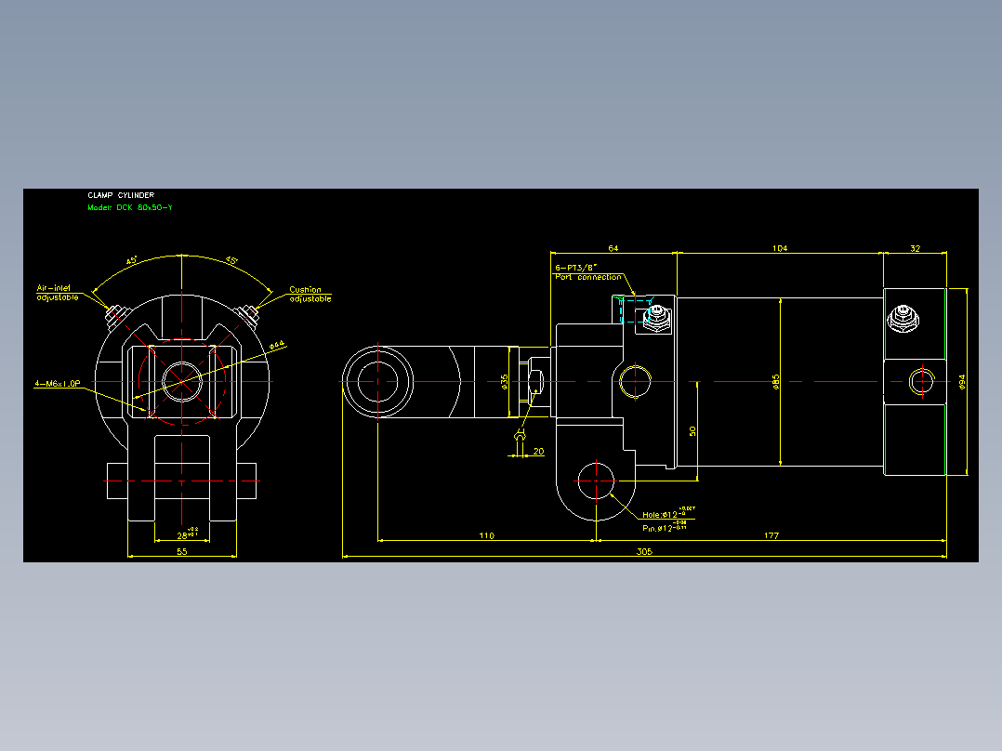1002x751 pixels.
Task: Select the '104' length dimension
Action: point(780,248)
